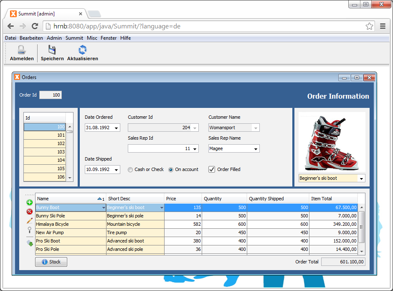The width and height of the screenshot is (393, 291).
Task: Click the Abmelden logout icon
Action: (21, 49)
